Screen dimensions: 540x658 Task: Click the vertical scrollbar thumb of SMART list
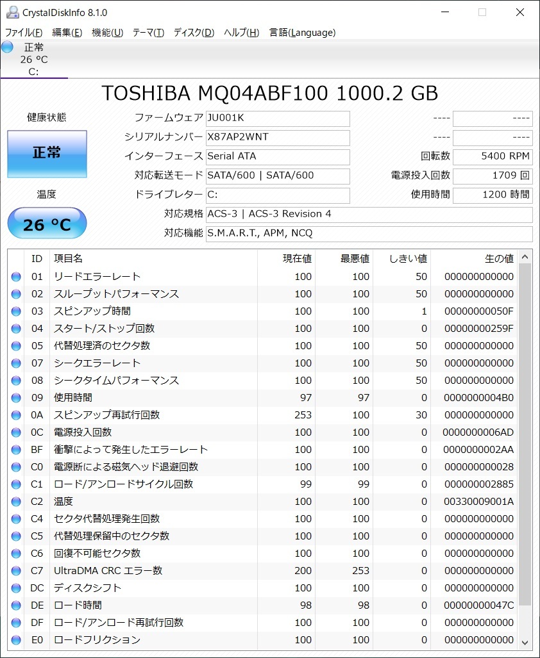[x=525, y=434]
